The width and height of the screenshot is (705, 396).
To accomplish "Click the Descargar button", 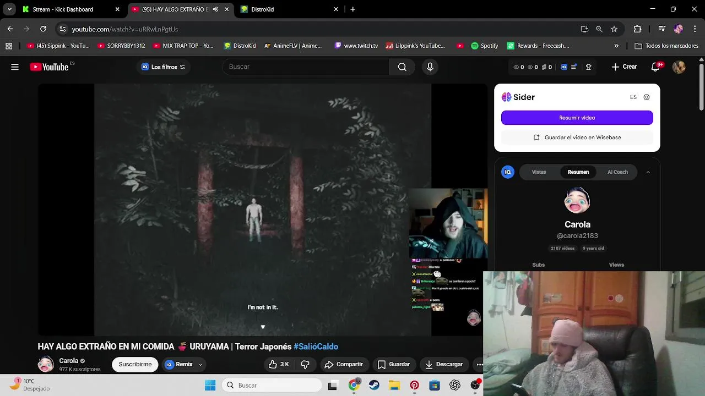I will 444,364.
